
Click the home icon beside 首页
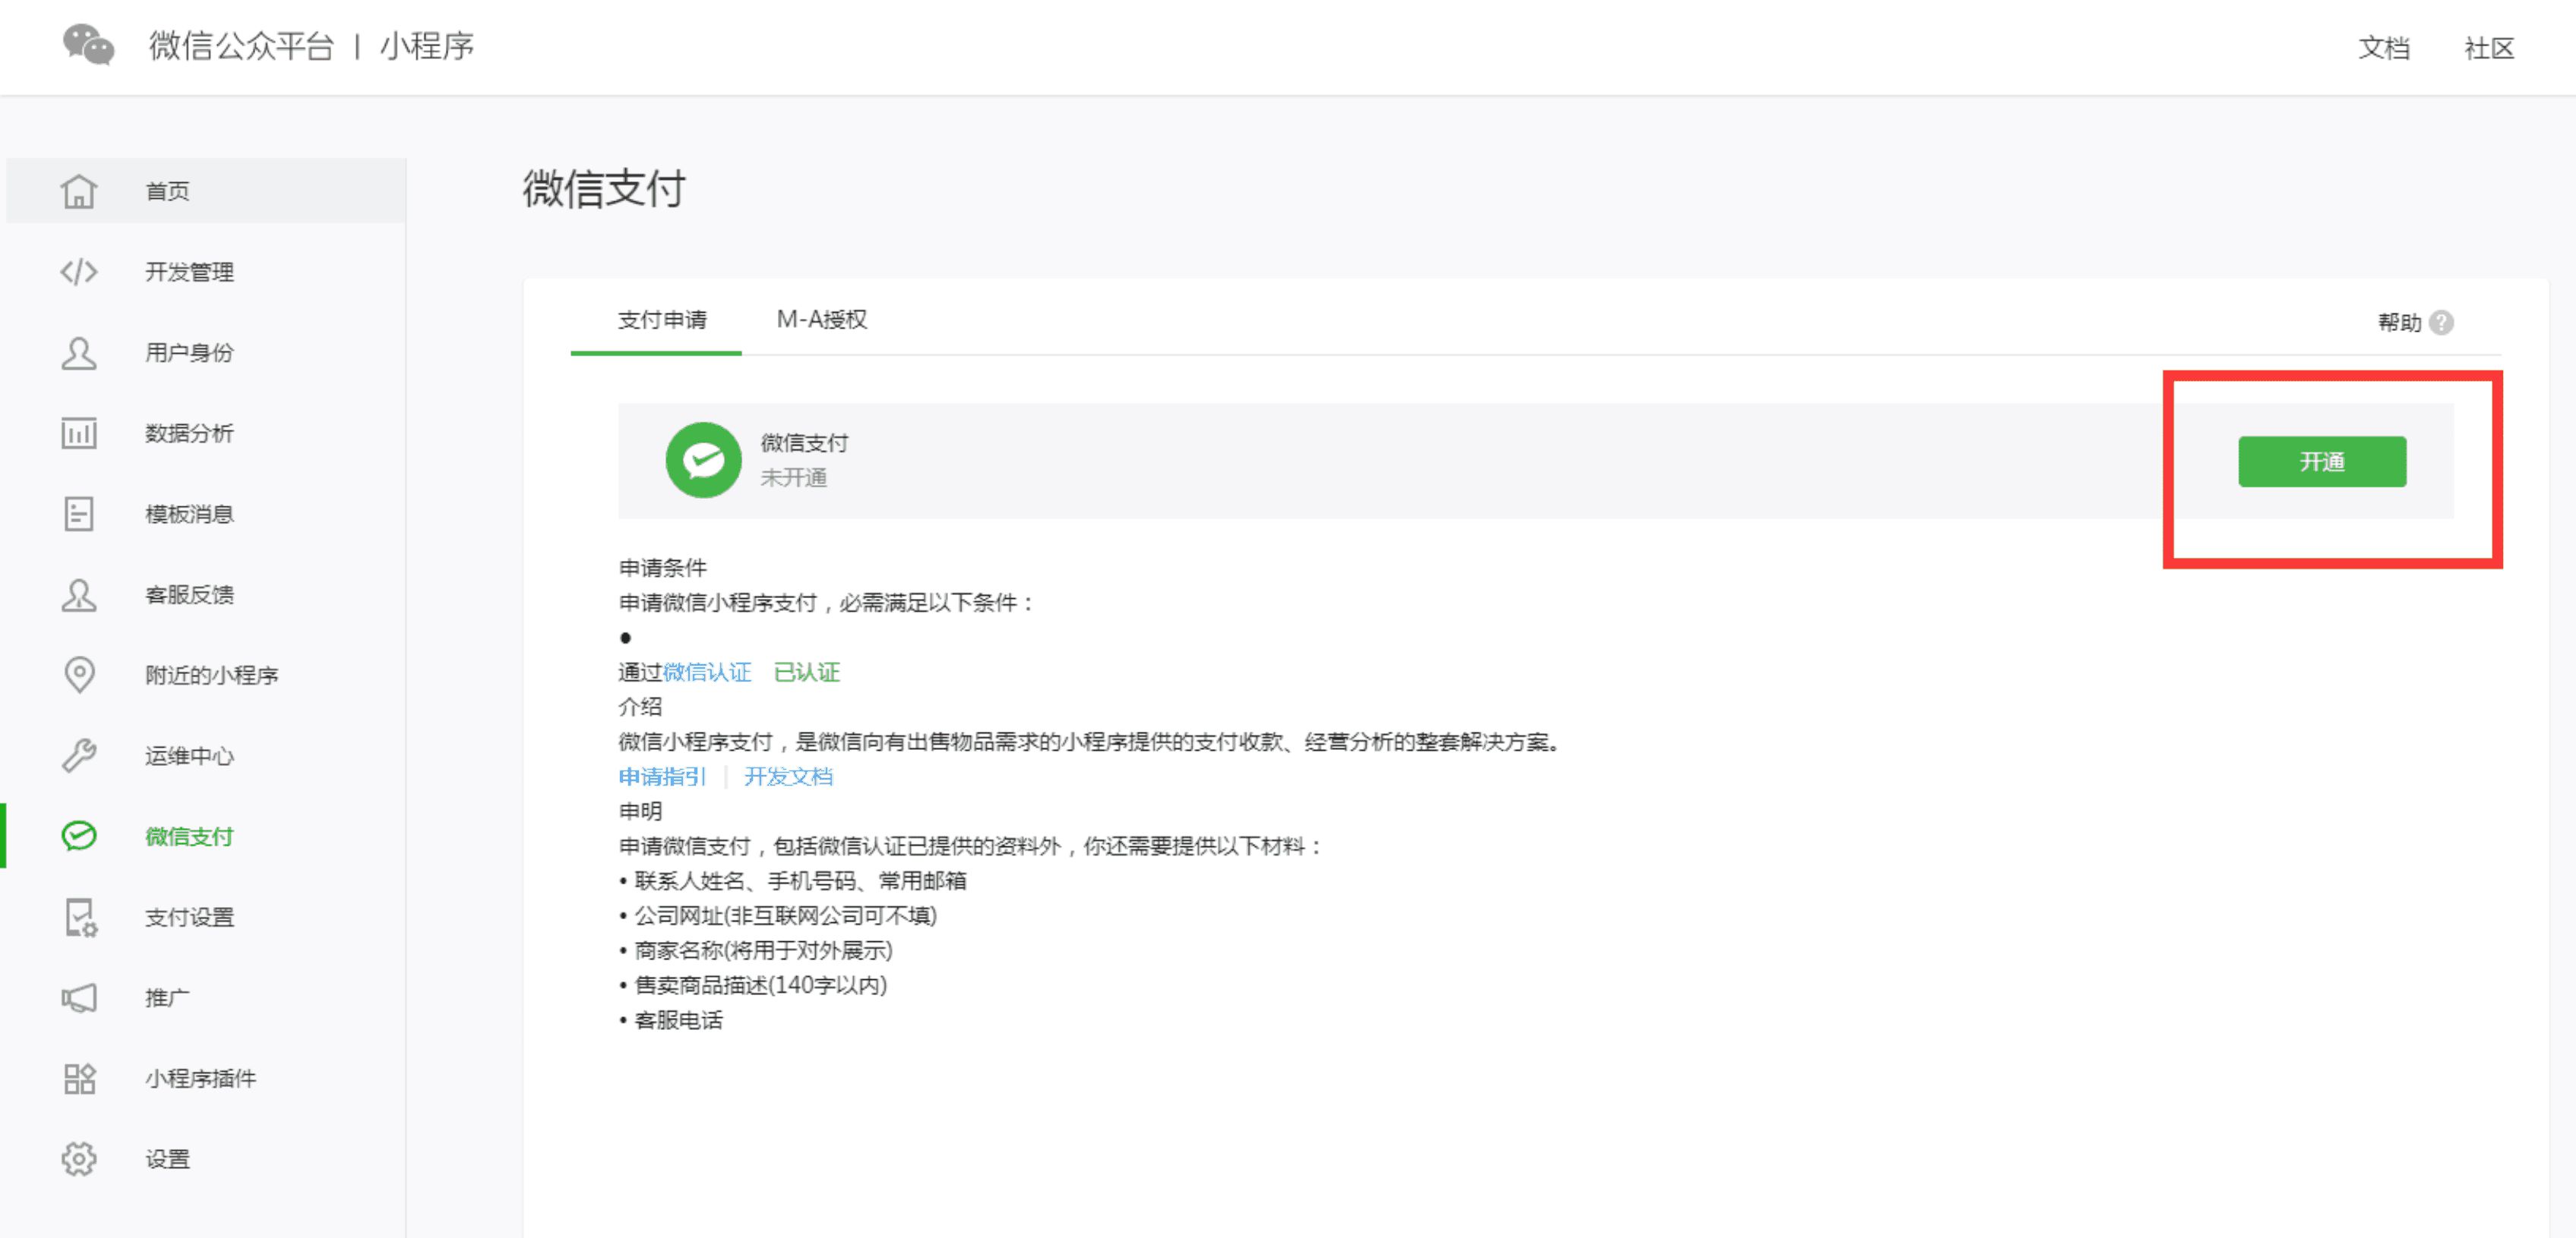point(79,191)
